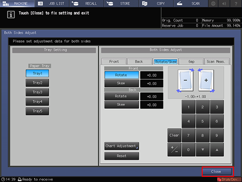Tap the speaker volume icon
Screen dimensions: 242x182
[224, 3]
